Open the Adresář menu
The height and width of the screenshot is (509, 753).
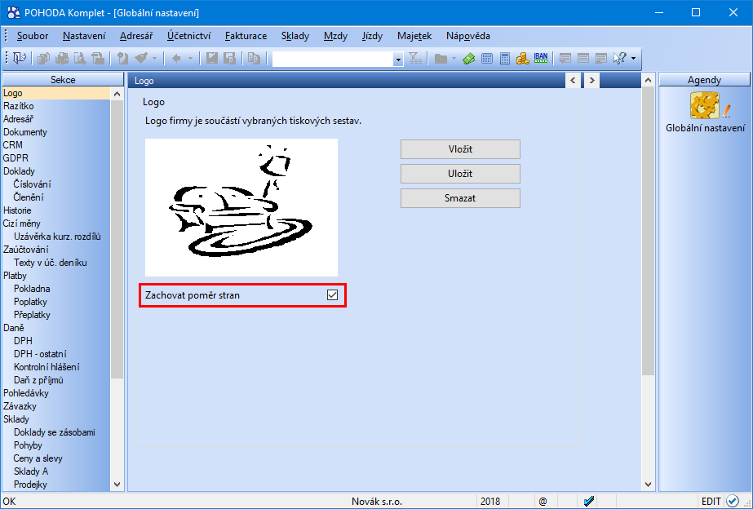(136, 36)
